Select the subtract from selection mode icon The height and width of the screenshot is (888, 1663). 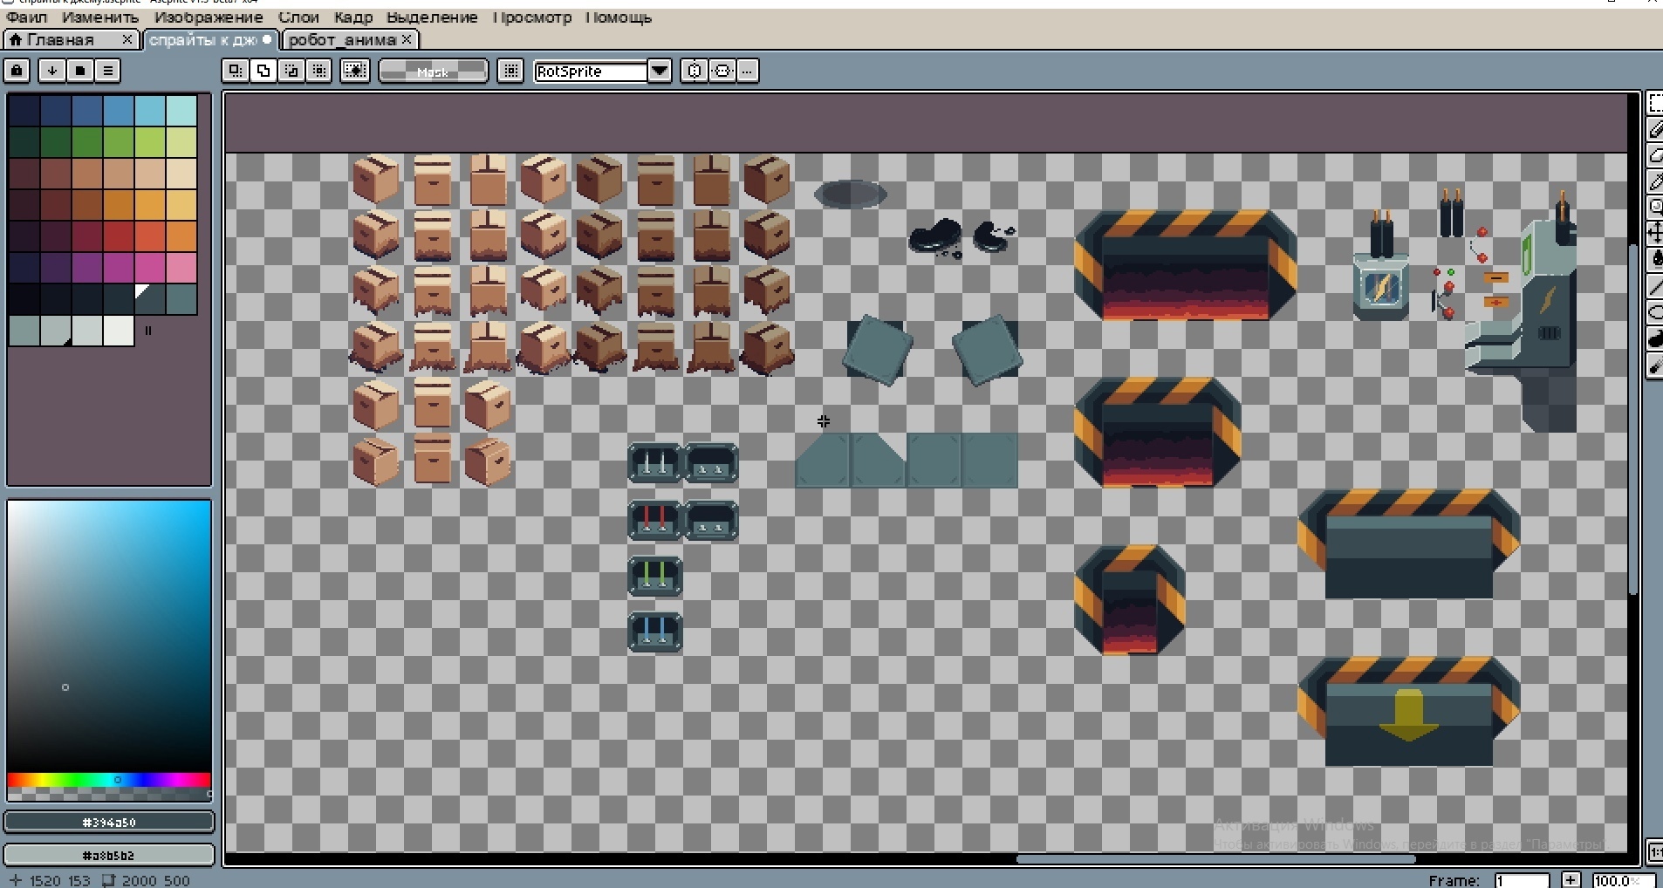[291, 71]
